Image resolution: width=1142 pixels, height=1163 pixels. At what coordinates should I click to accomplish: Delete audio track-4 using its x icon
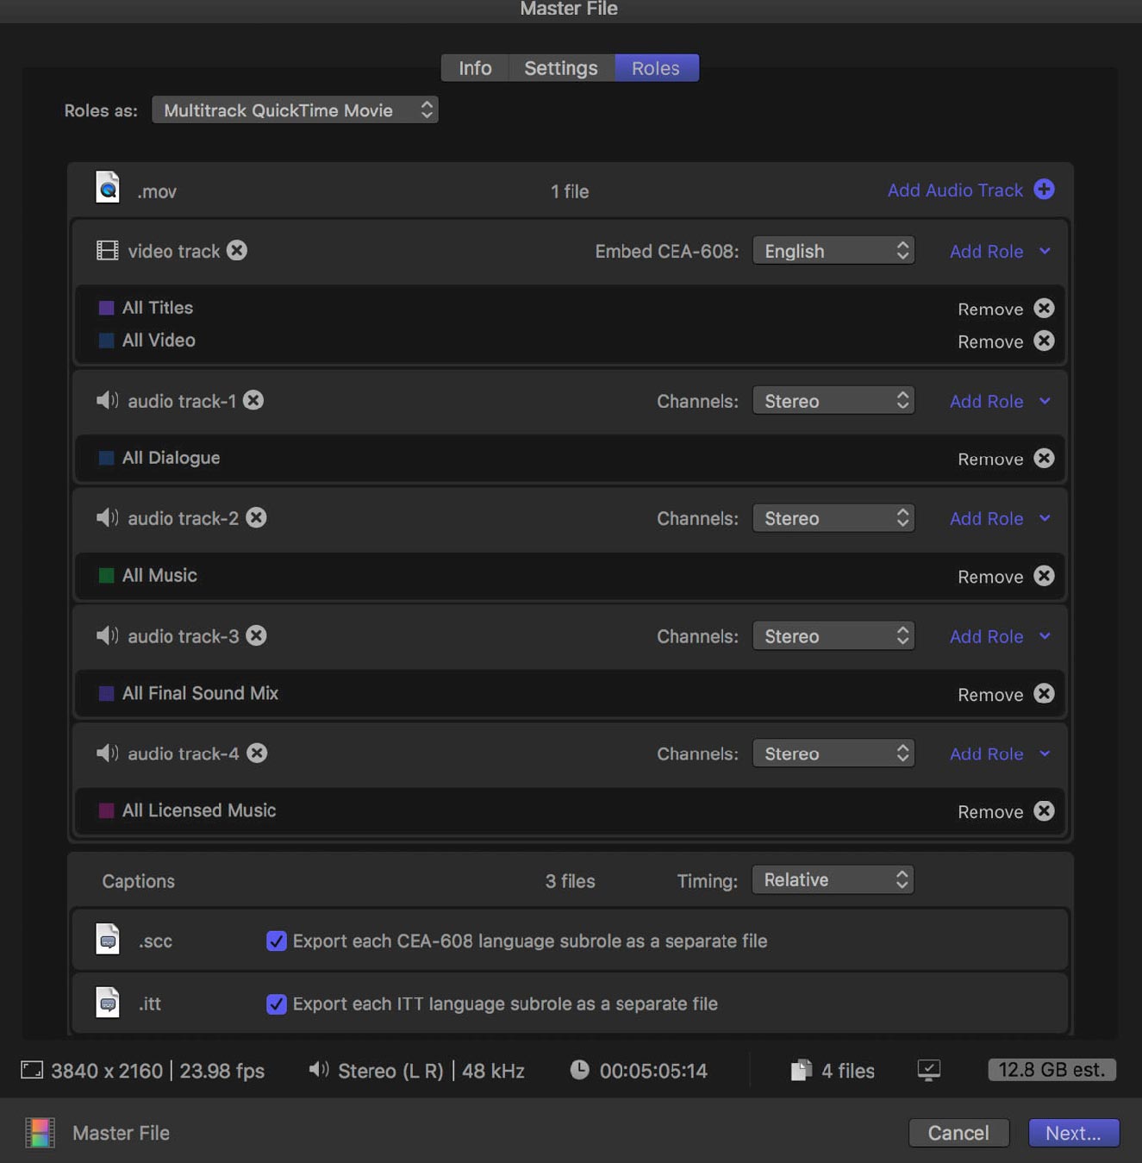[257, 753]
